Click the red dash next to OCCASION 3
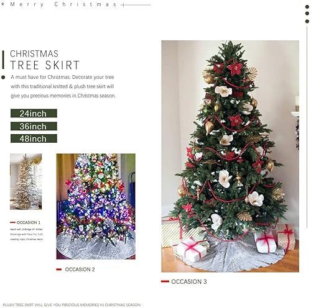The image size is (311, 308). point(165,281)
